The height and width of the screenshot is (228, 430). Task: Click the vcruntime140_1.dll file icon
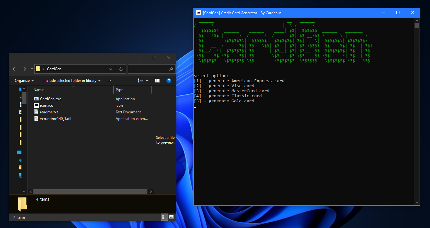click(36, 119)
